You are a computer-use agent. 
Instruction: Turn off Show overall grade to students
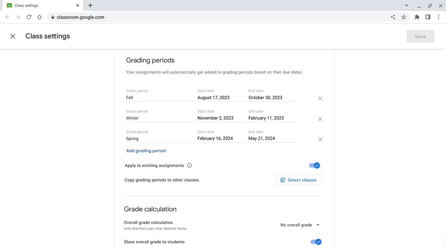point(316,242)
